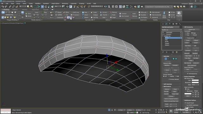Click the object color swatch beside name
203x114 pixels.
181,27
